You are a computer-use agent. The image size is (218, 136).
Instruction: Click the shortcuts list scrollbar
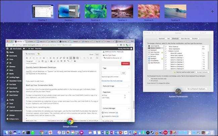208,60
